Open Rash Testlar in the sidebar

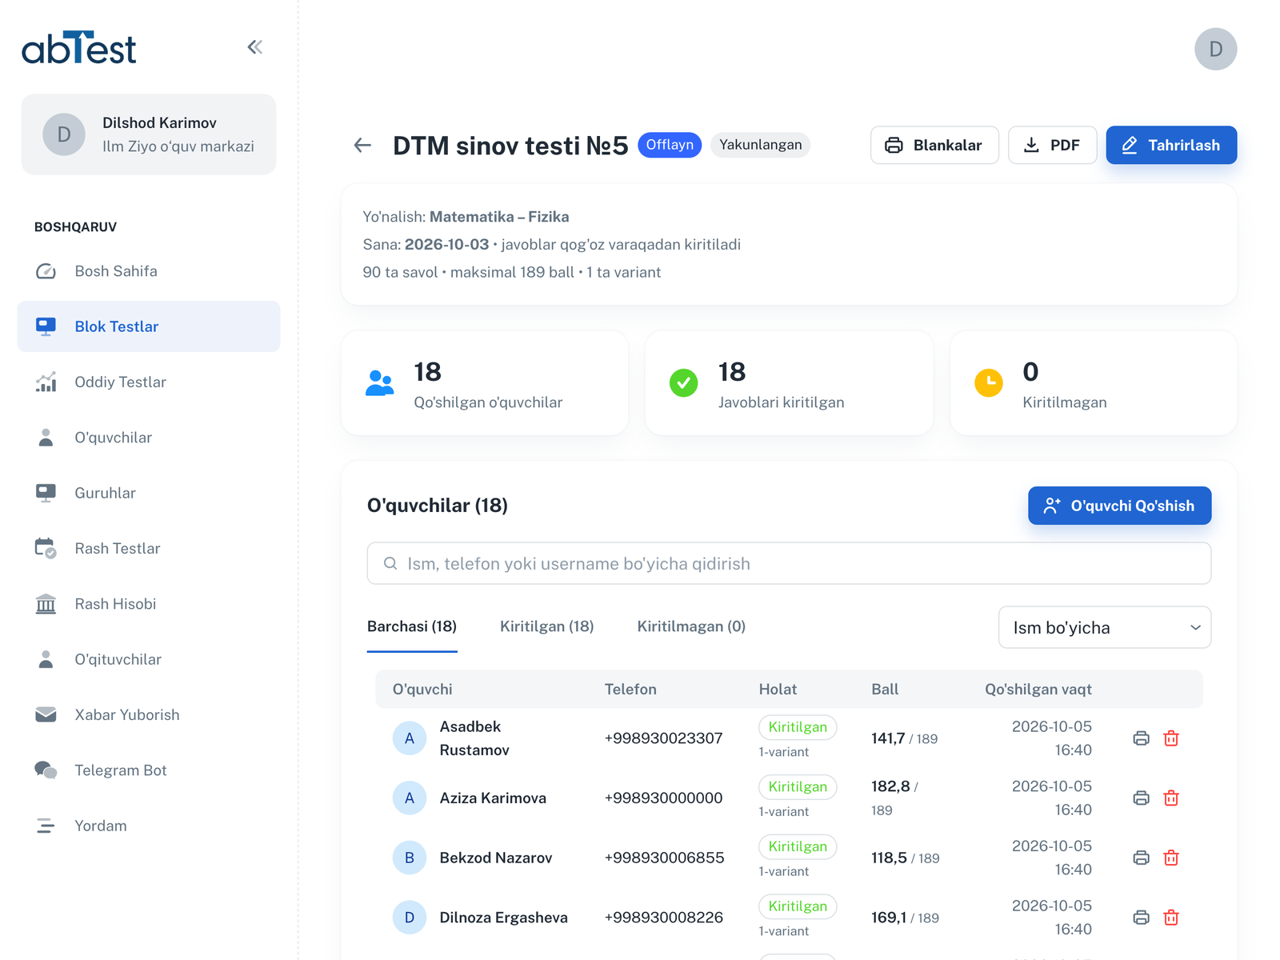point(149,548)
